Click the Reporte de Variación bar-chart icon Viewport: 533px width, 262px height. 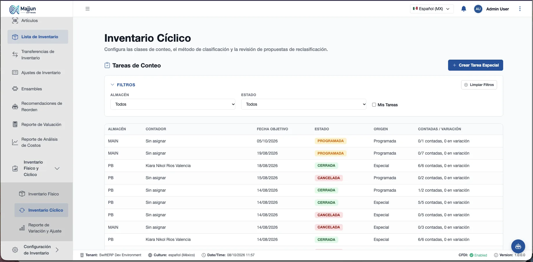(22, 228)
